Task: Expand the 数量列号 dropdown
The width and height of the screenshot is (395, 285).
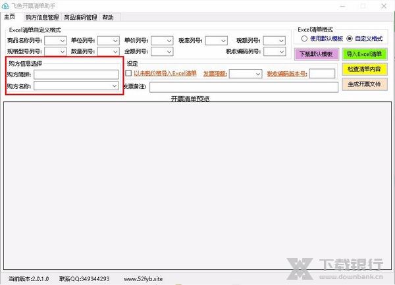Action: click(x=109, y=51)
